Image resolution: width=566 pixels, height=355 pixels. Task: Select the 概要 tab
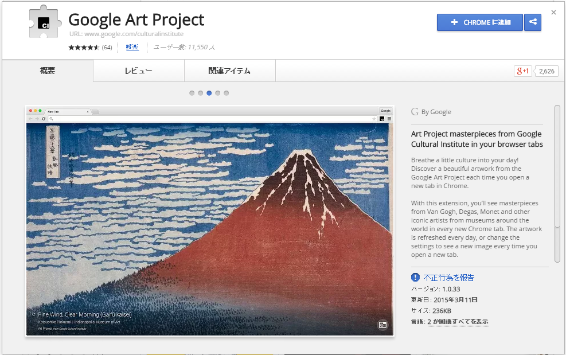(48, 71)
